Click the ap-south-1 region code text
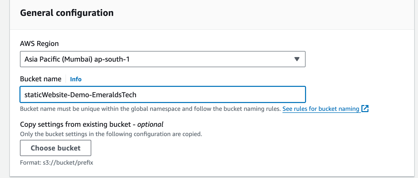The image size is (418, 178). click(x=112, y=59)
